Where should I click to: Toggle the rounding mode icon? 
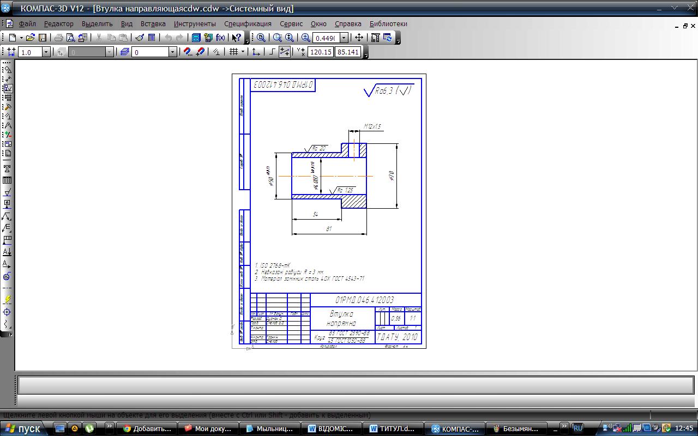pos(285,52)
